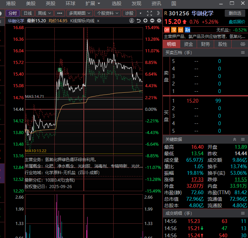Click the orange 深 market badge
The image size is (248, 238).
tap(173, 30)
